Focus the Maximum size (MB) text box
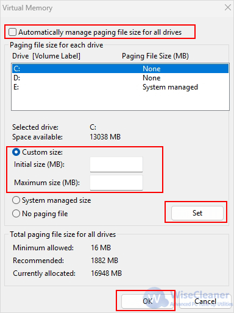Screen dimensions: 234x313 pyautogui.click(x=116, y=183)
